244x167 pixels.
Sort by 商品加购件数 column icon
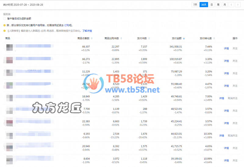tap(121, 38)
